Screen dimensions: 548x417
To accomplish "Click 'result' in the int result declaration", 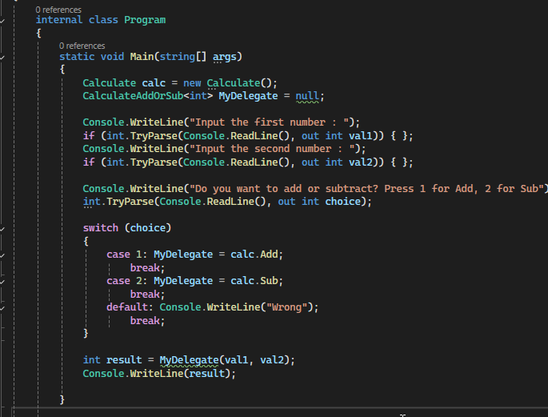I will tap(124, 360).
